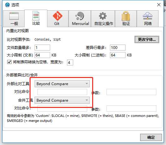166x145 pixels.
Task: Click the external diff 对比命令 field
Action: click(62, 92)
